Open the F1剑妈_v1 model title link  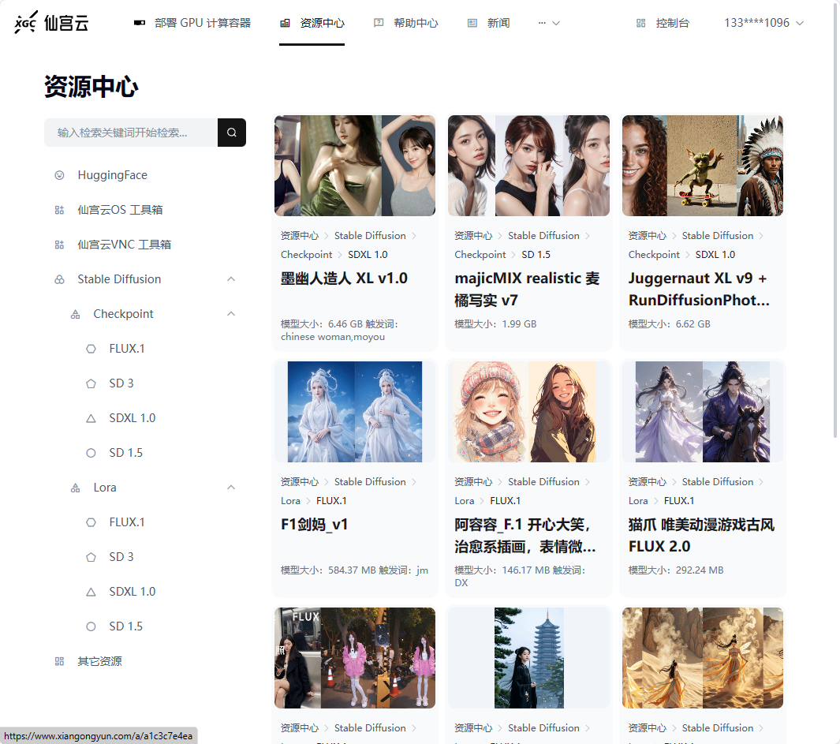[x=314, y=524]
